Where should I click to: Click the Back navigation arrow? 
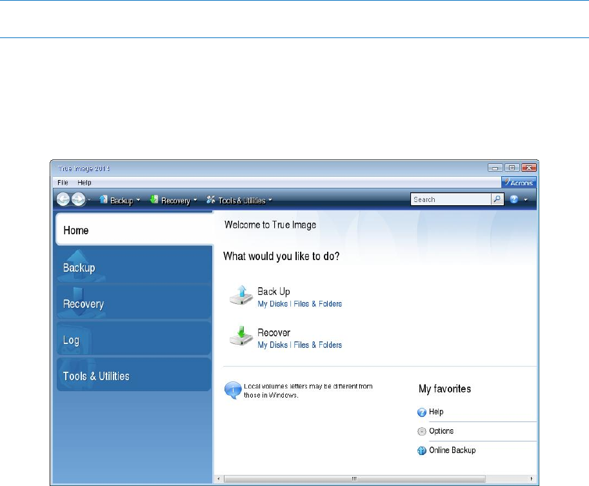tap(63, 199)
